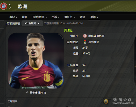The image size is (136, 107).
Task: Click the 欧洲 title heading
Action: tap(23, 7)
